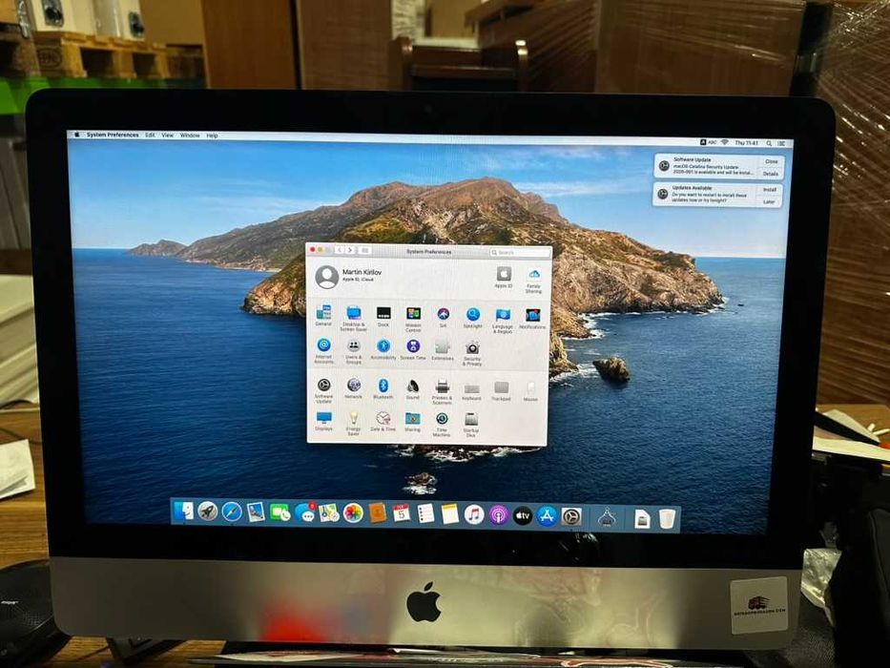Open Language & Region preferences

pyautogui.click(x=503, y=320)
